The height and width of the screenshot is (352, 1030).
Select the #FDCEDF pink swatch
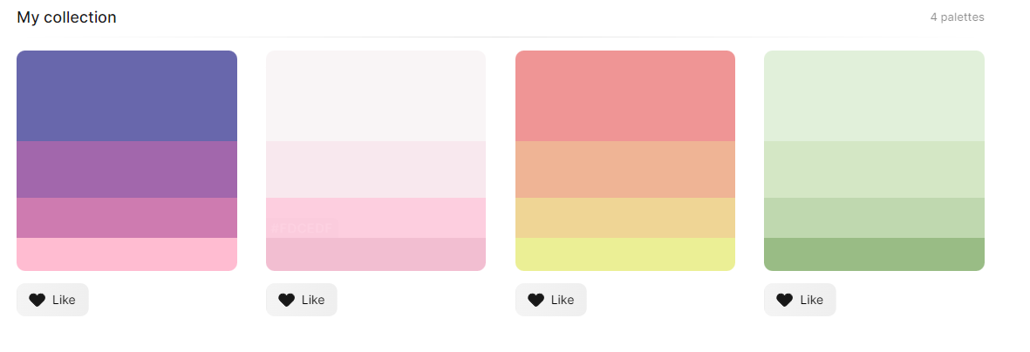pos(376,218)
